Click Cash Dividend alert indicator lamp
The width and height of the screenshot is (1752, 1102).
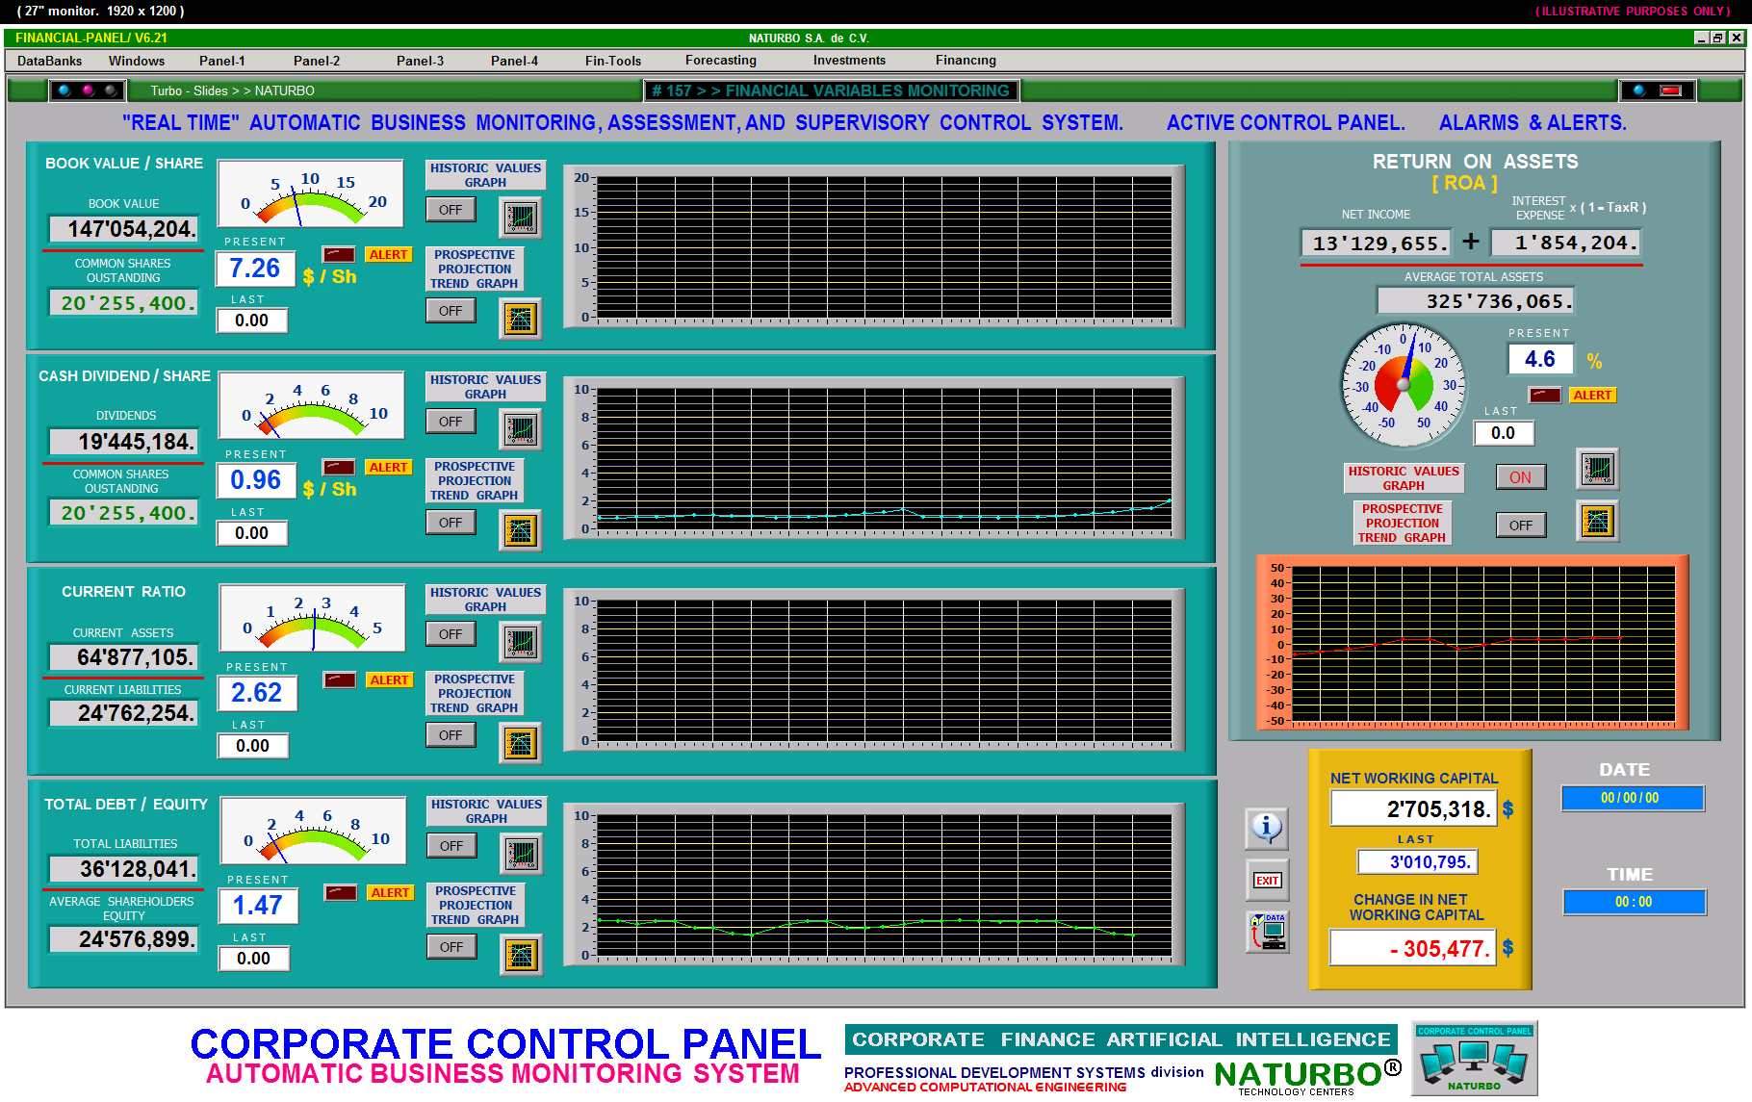[x=339, y=467]
